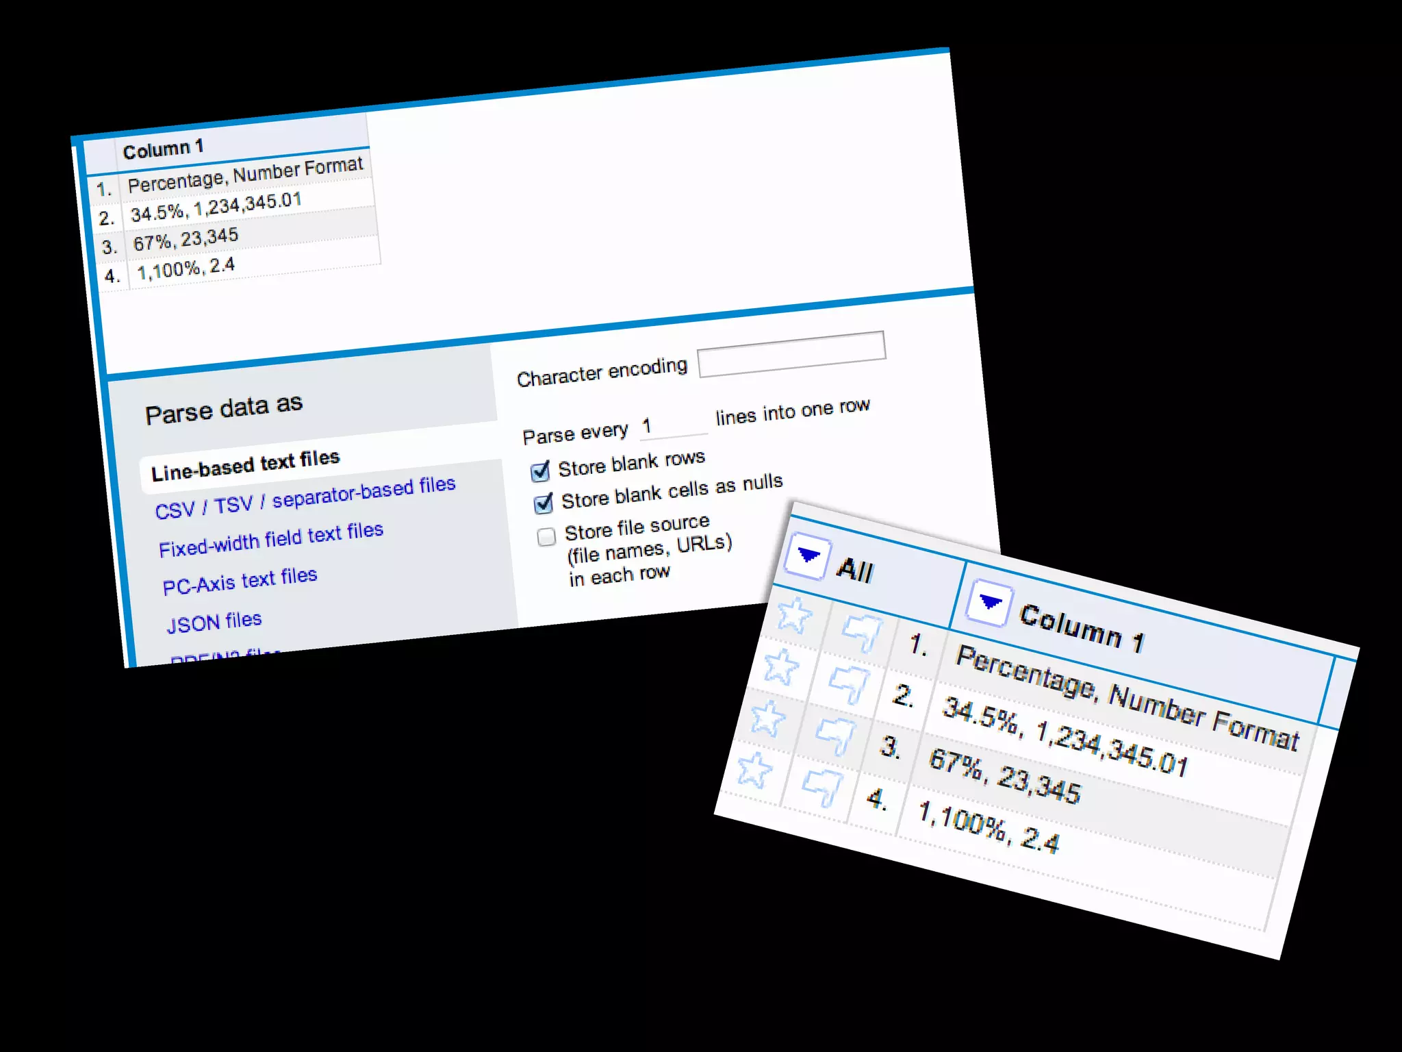The height and width of the screenshot is (1052, 1402).
Task: Choose CSV / TSV / separator-based files
Action: pos(305,497)
